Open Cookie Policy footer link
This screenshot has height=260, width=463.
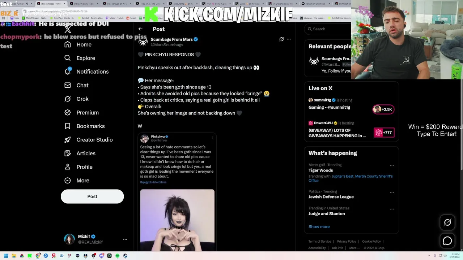(x=371, y=241)
